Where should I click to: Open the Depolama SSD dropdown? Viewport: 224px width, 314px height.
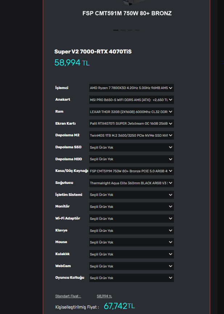131,147
